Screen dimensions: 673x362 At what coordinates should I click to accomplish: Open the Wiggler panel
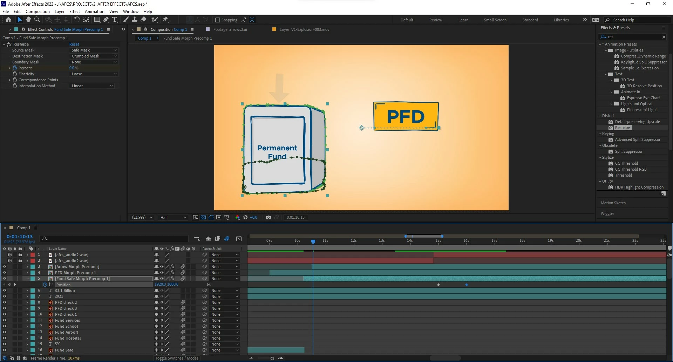[x=607, y=213]
